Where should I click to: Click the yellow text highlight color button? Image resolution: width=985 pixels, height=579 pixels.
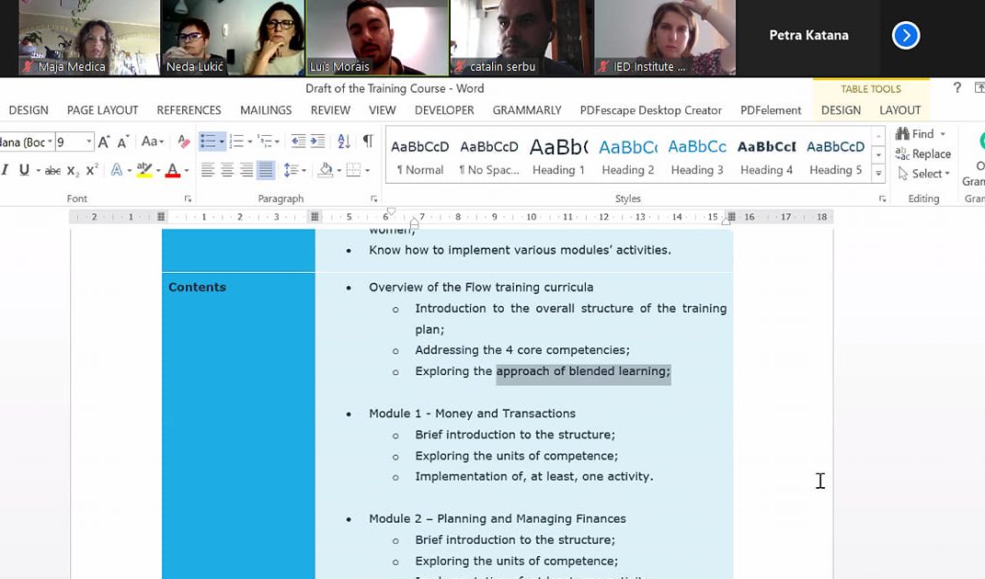coord(143,170)
